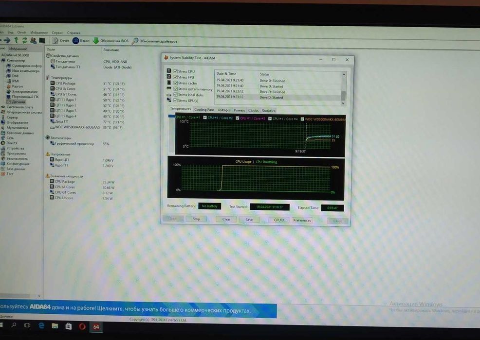Click the Вентиляторы fan icon
Viewport: 480px width, 340px height.
coord(48,138)
